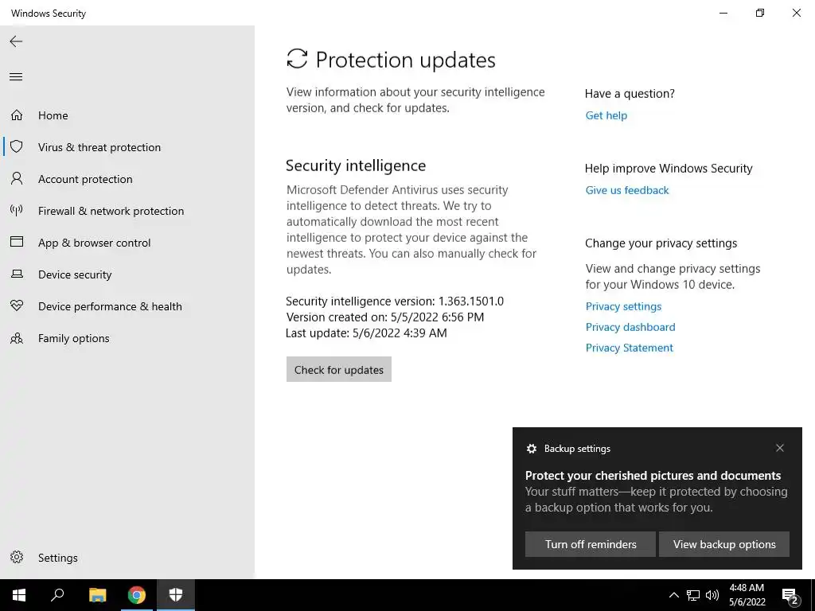Select App & browser control
815x611 pixels.
(x=94, y=243)
